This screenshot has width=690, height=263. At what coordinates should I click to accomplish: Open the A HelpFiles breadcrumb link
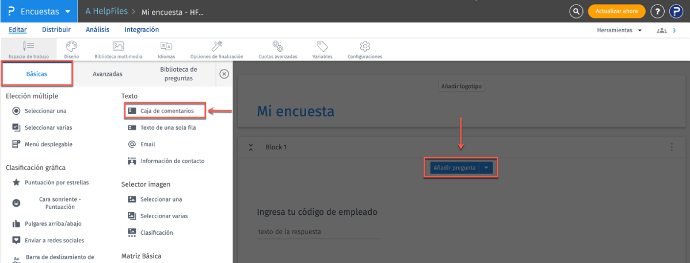(107, 11)
